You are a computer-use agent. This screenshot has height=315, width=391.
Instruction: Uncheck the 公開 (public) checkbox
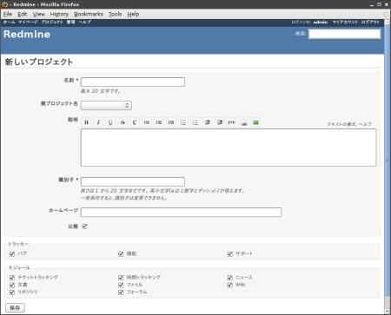[84, 226]
